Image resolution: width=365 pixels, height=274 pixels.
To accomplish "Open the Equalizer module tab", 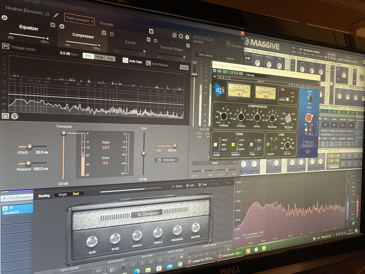I will pyautogui.click(x=29, y=28).
